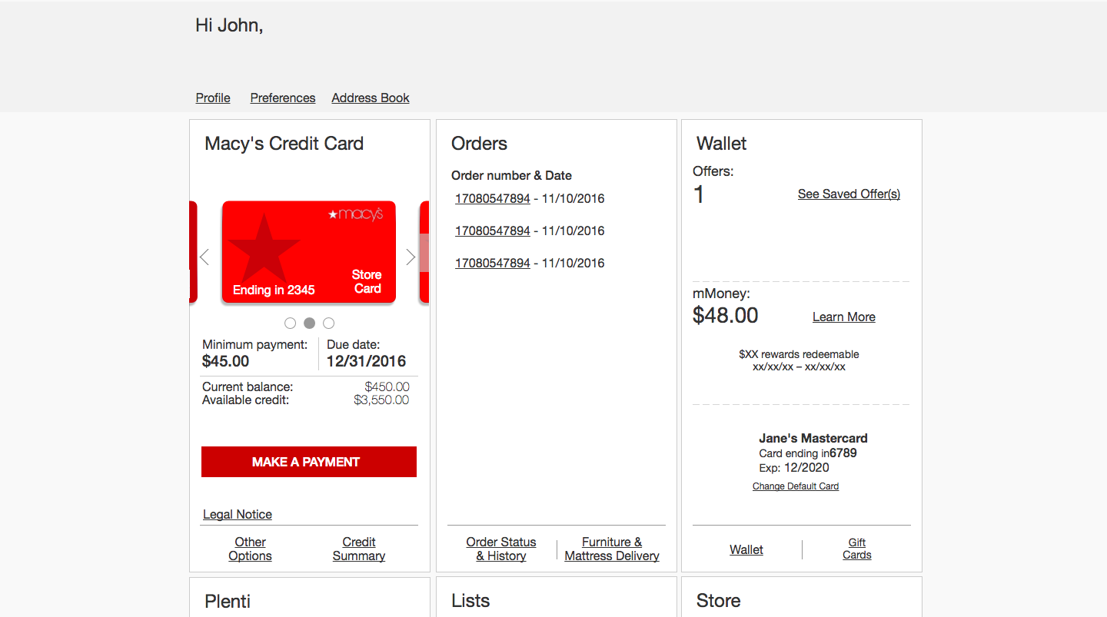Open Other Options link
This screenshot has height=617, width=1107.
point(250,549)
